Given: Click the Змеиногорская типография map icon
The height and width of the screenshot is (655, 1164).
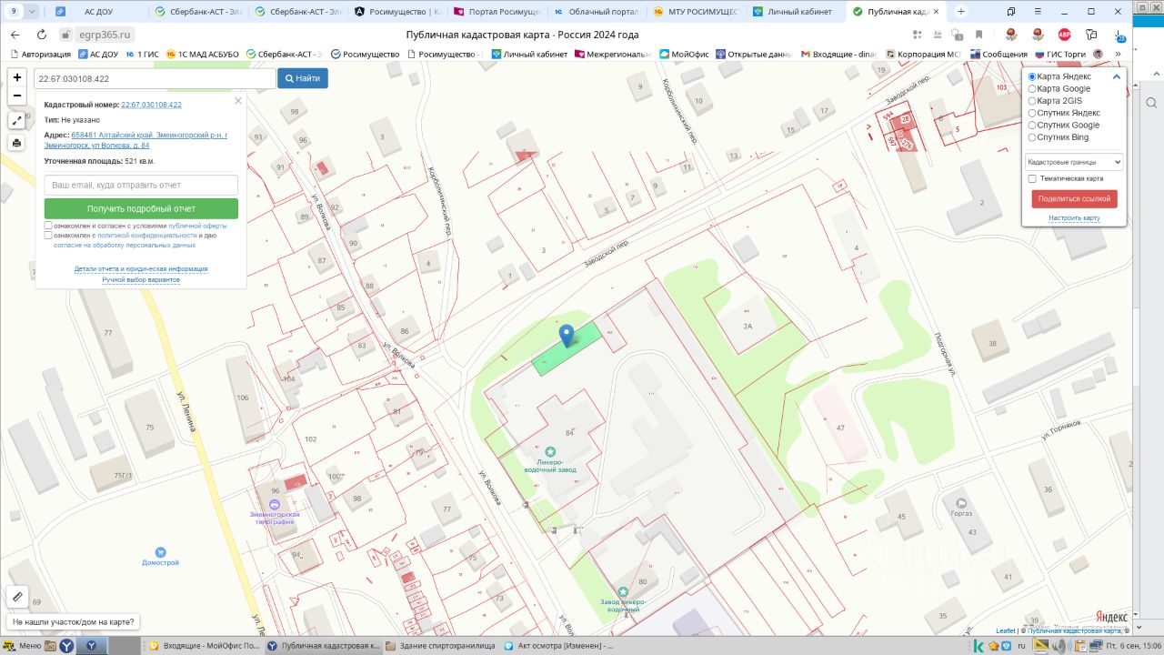Looking at the screenshot, I should [274, 505].
